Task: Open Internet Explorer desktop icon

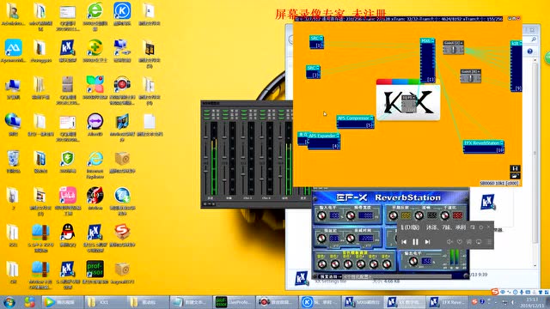Action: [95, 165]
